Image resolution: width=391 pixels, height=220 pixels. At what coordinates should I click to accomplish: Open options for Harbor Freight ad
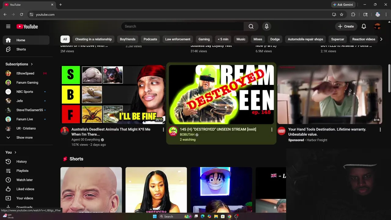[x=380, y=130]
